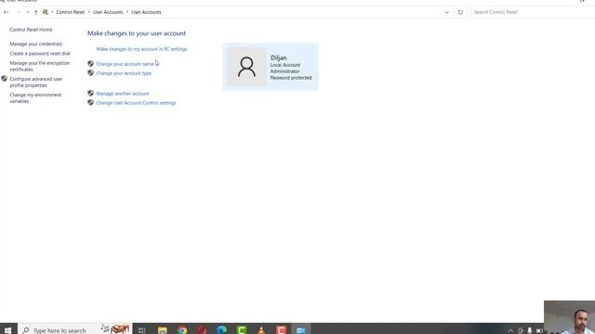Click shield icon beside Configure advanced user profile

coord(4,79)
